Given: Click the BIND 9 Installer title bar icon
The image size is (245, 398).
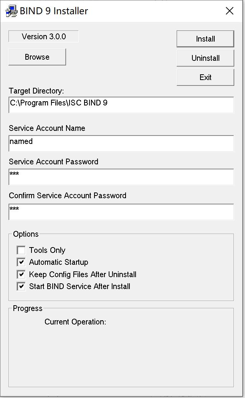Looking at the screenshot, I should [x=12, y=11].
